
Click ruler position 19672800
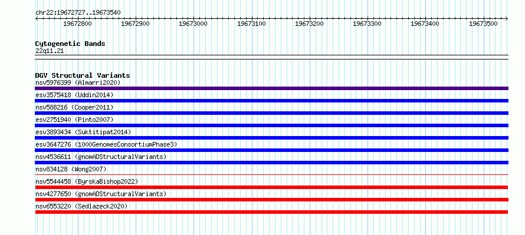(77, 24)
